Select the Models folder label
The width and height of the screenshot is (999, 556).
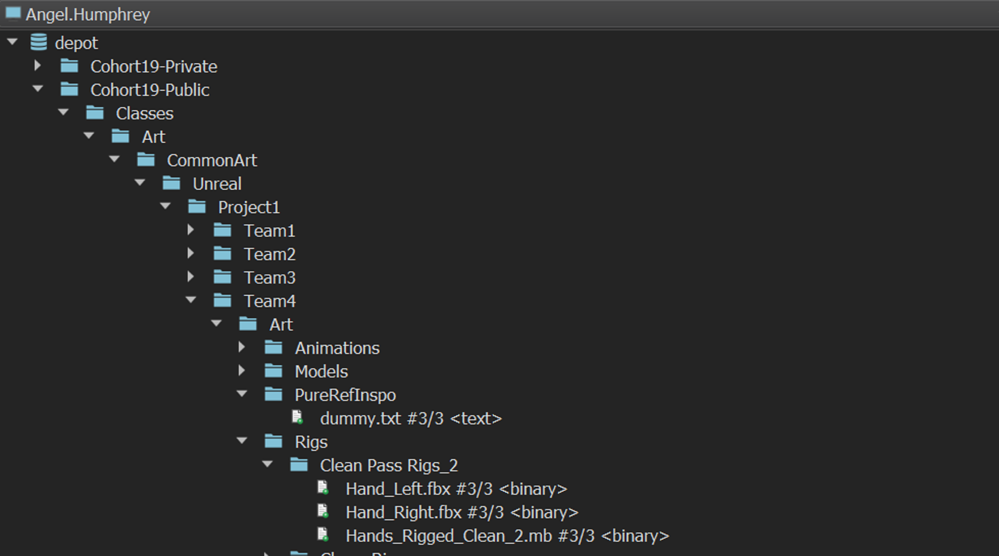coord(321,371)
